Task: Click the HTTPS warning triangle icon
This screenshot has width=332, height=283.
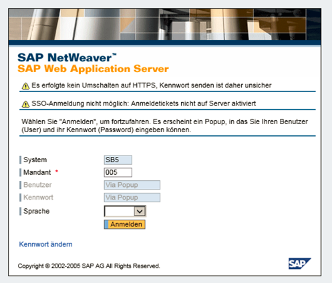Action: (x=25, y=86)
